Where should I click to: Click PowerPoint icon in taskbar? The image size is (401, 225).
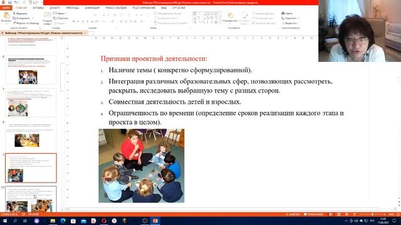click(155, 221)
